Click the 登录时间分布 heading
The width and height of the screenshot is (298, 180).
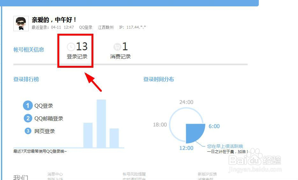pos(158,79)
